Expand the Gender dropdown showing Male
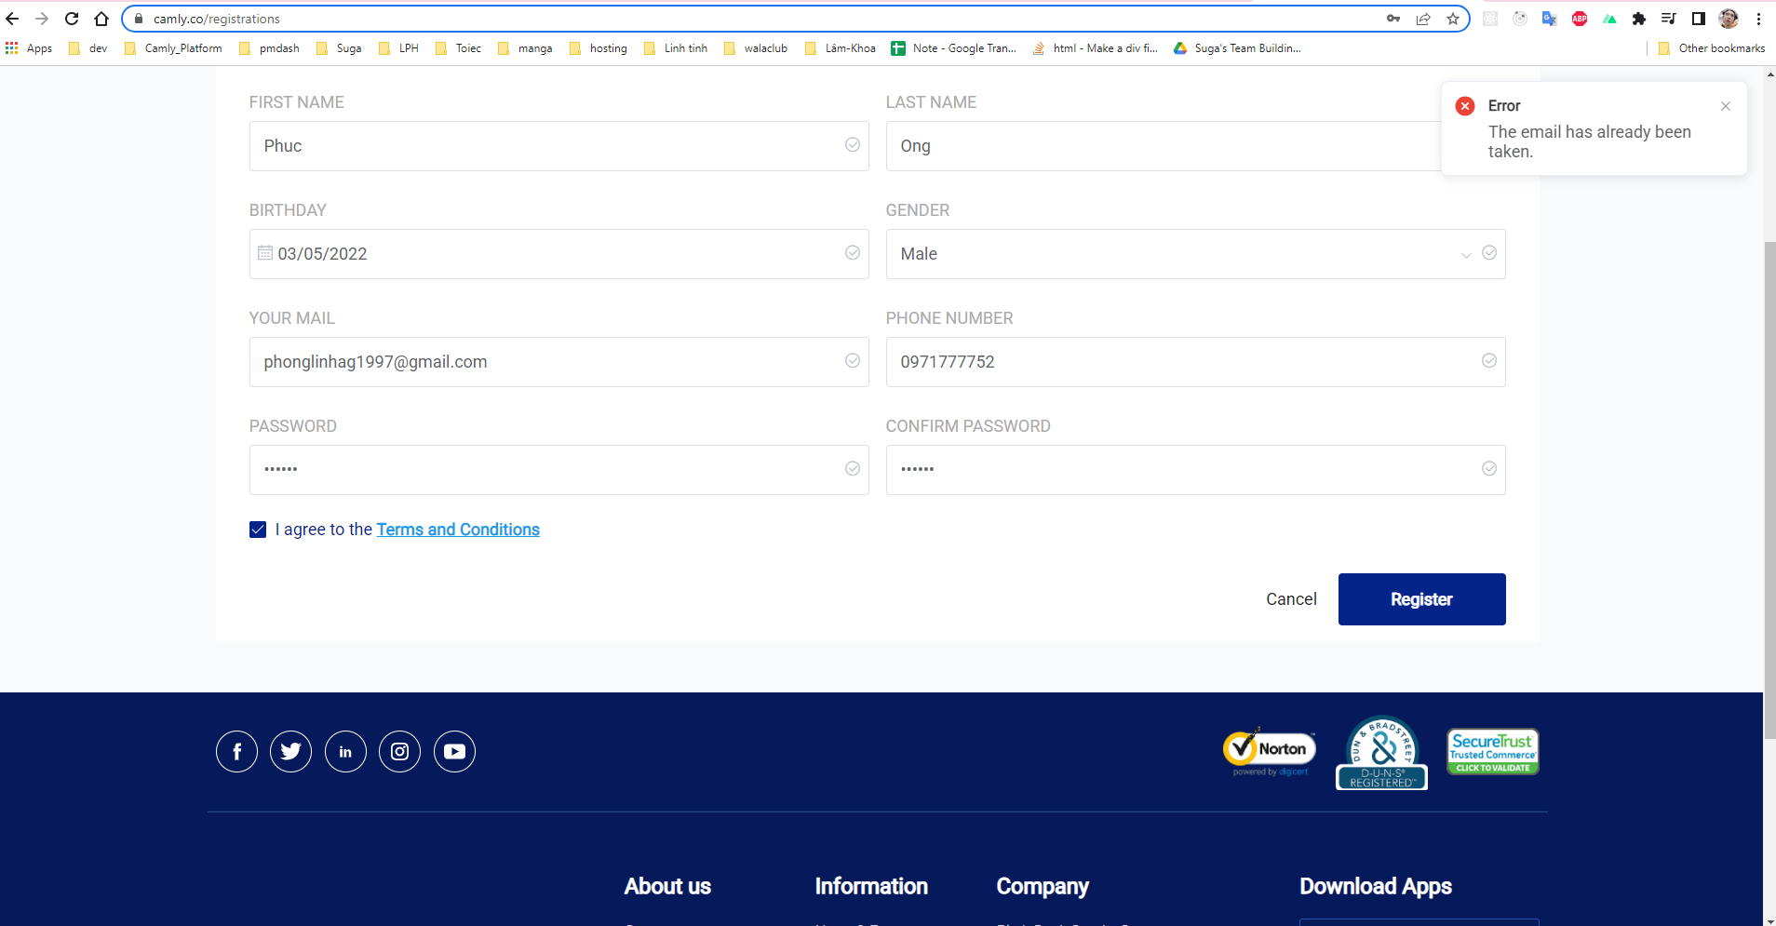This screenshot has height=926, width=1776. coord(1195,254)
